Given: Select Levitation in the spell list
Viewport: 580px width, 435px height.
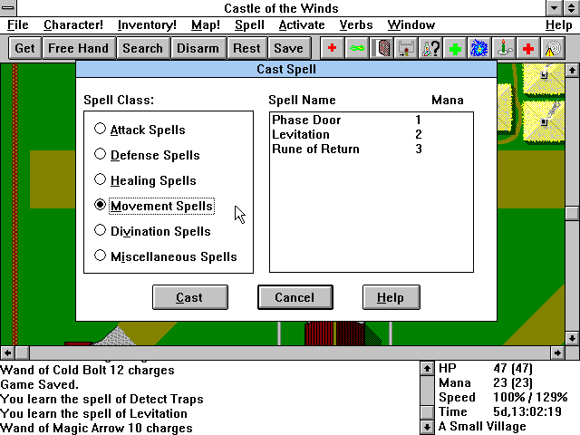Looking at the screenshot, I should coord(371,134).
